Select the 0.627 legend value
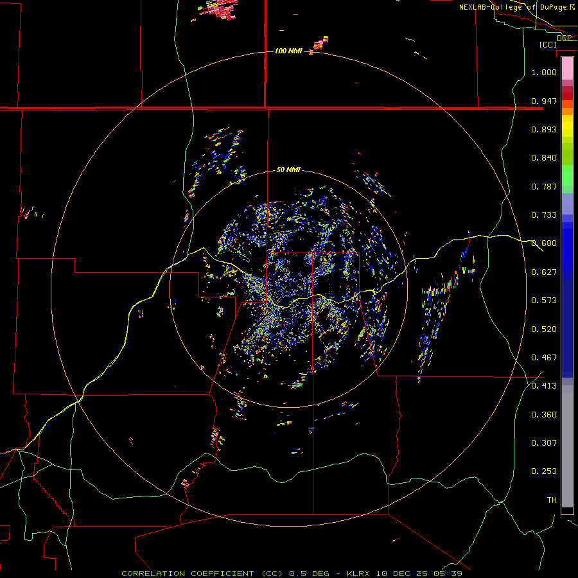The image size is (578, 578). [x=544, y=272]
